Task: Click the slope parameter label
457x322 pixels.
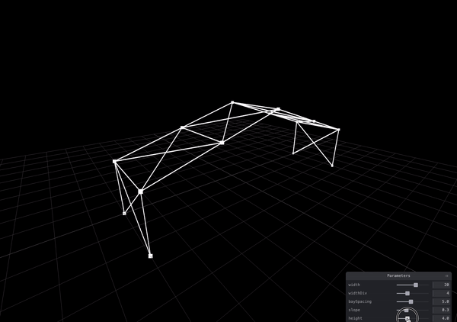Action: click(x=353, y=310)
